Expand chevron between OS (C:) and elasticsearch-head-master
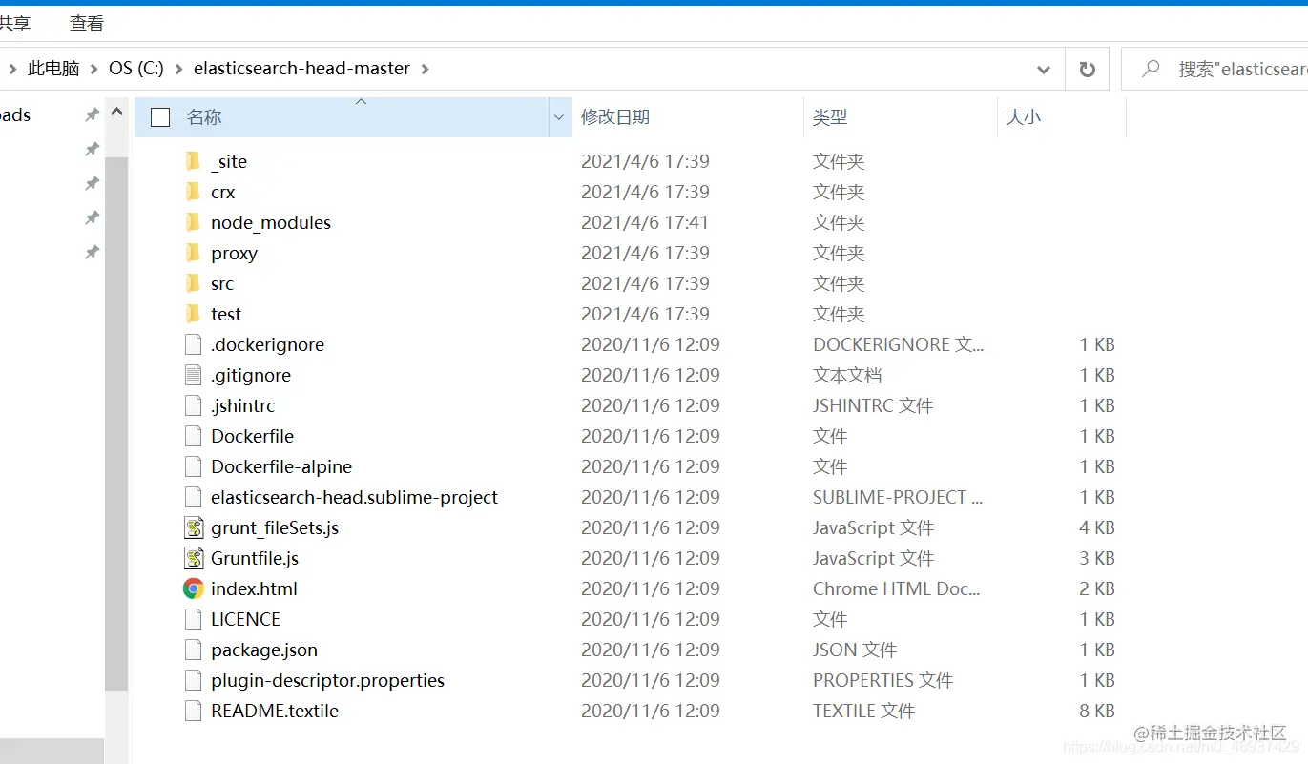The height and width of the screenshot is (764, 1308). click(178, 69)
